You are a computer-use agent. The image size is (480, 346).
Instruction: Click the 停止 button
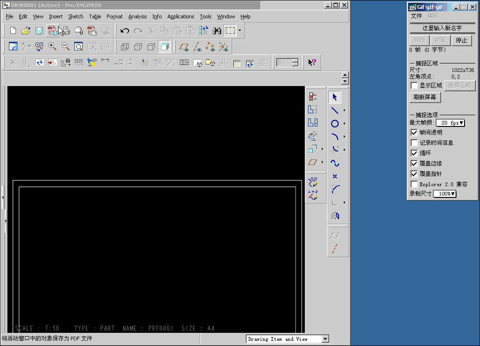(x=461, y=40)
